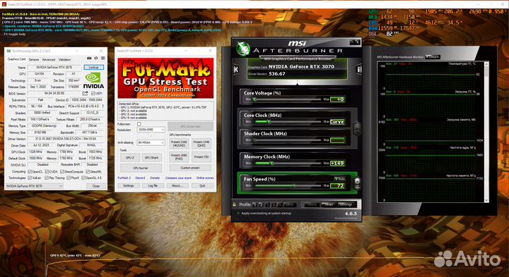
Task: Toggle the OpenCL checkbox
Action: pyautogui.click(x=30, y=171)
